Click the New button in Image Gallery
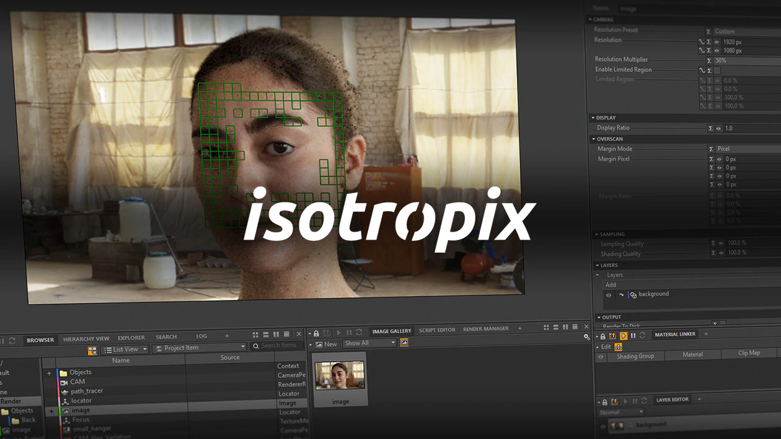Screen dimensions: 781x439 (x=327, y=344)
